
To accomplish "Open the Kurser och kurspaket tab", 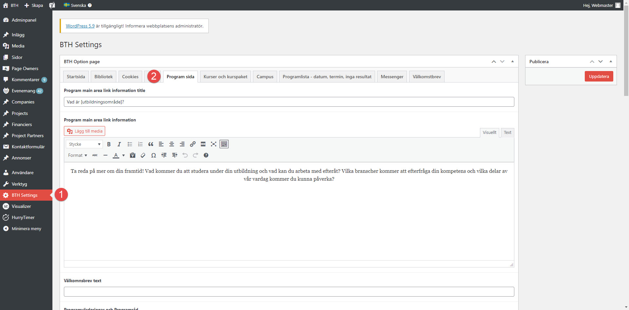I will pyautogui.click(x=225, y=77).
